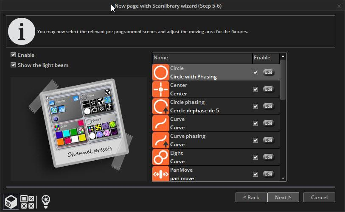Click the light bulb beam icon
This screenshot has height=212, width=345.
45,202
